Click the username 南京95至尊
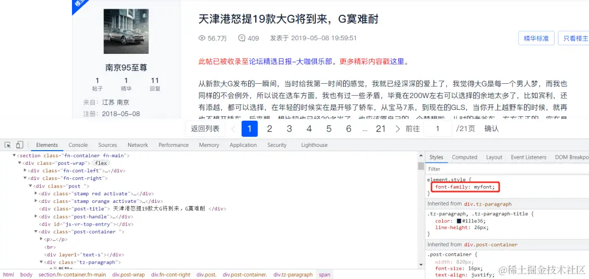The width and height of the screenshot is (589, 279). [126, 68]
